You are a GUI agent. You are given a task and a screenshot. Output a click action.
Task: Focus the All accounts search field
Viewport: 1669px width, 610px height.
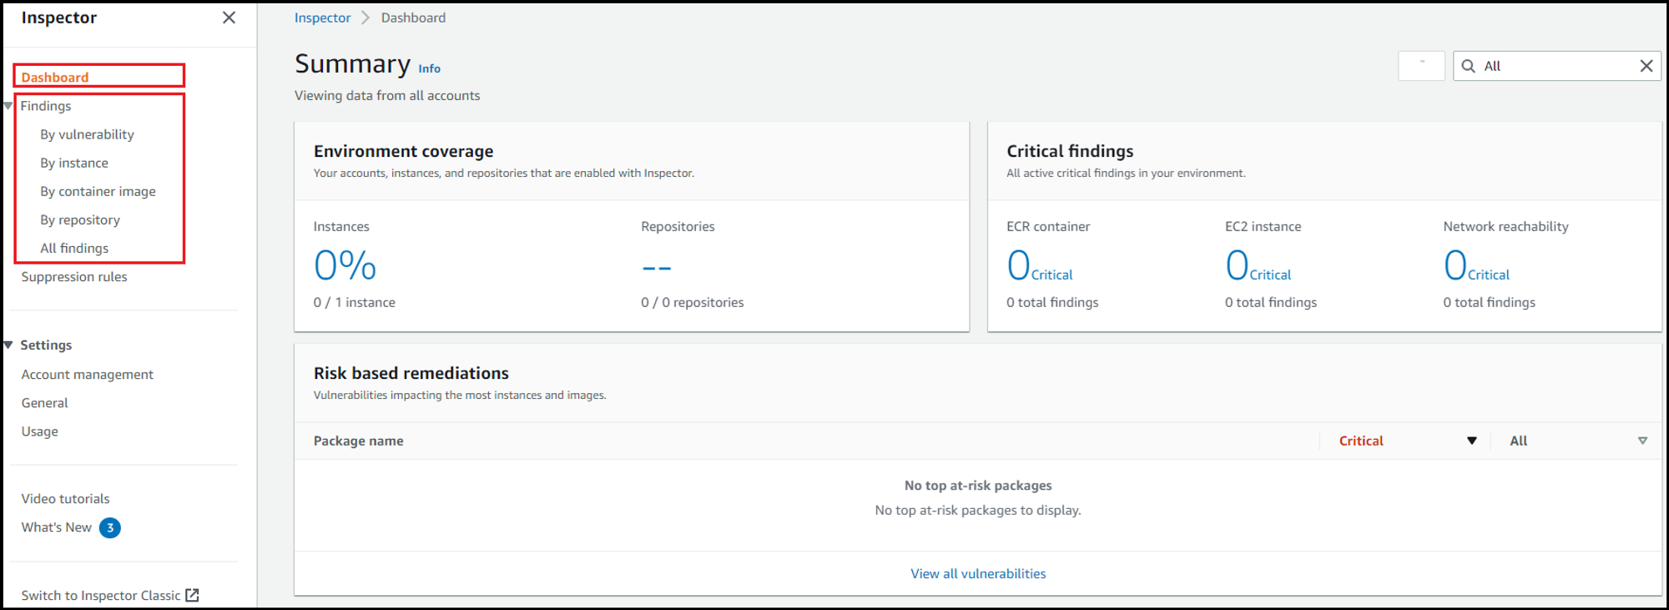coord(1557,66)
